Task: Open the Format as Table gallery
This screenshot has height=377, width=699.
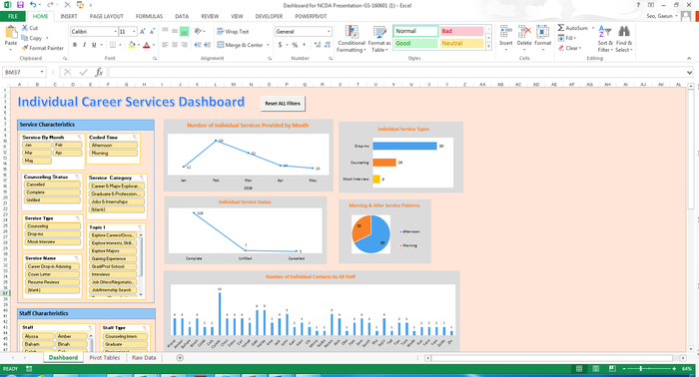Action: click(x=379, y=39)
